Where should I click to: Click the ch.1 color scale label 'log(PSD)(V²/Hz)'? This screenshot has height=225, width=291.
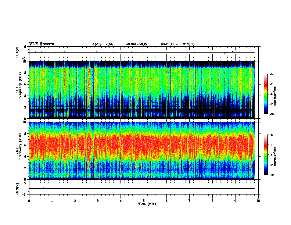click(x=275, y=96)
